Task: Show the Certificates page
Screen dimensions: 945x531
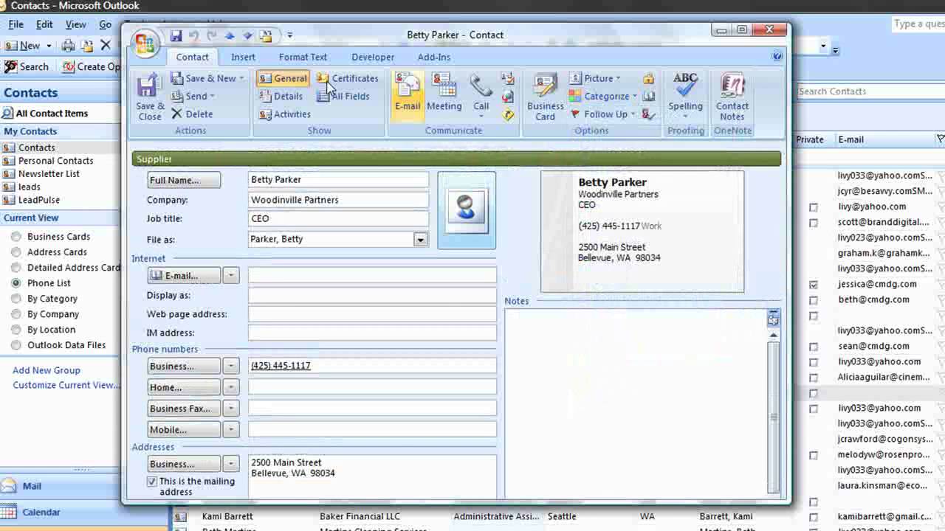Action: [x=348, y=78]
